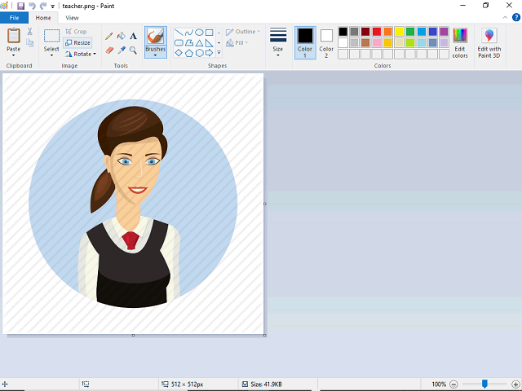Image resolution: width=522 pixels, height=391 pixels.
Task: Click the Save icon in quick access toolbar
Action: pyautogui.click(x=20, y=6)
